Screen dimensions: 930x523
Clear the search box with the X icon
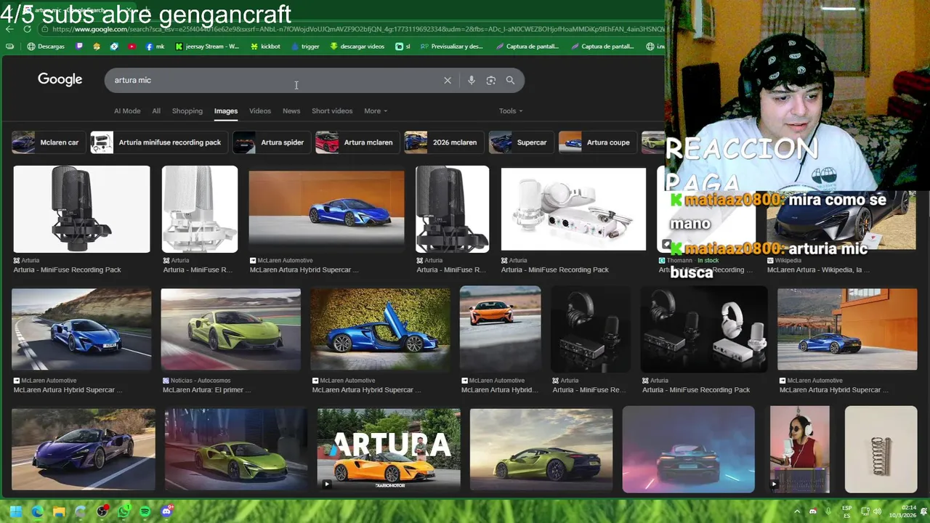(448, 81)
